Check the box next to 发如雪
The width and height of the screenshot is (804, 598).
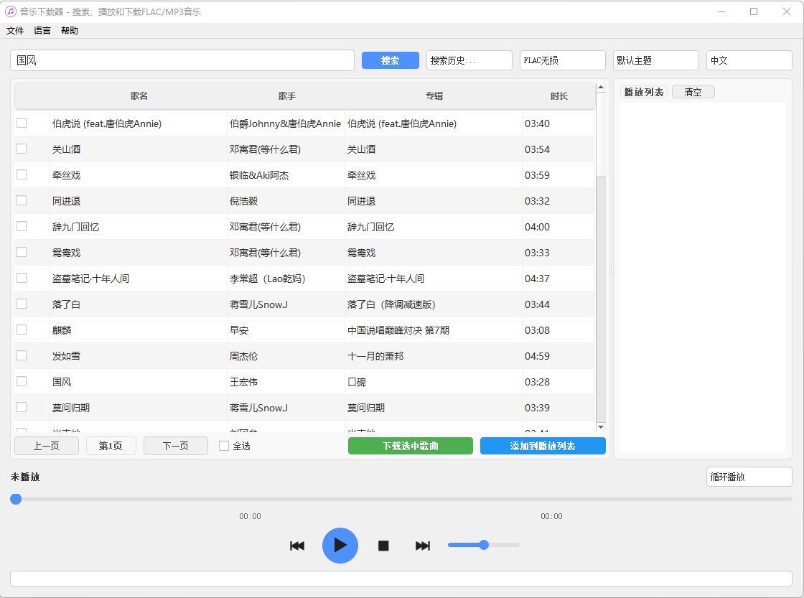pos(22,355)
